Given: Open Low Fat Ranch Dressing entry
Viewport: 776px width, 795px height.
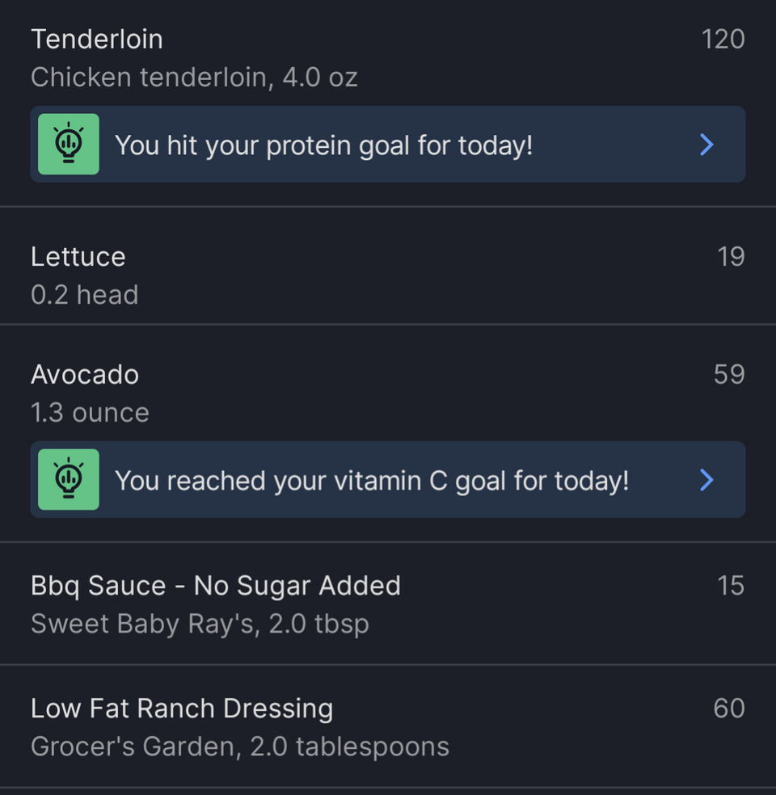Looking at the screenshot, I should click(388, 726).
